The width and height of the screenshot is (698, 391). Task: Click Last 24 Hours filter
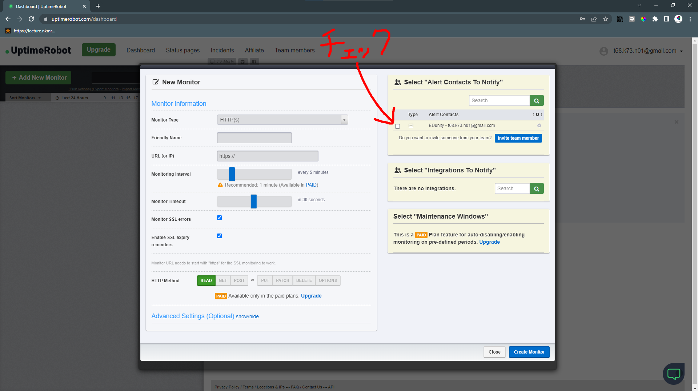coord(72,98)
